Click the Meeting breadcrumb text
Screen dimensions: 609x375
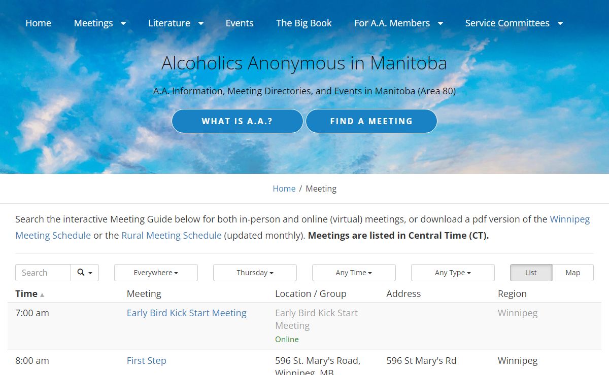point(321,189)
